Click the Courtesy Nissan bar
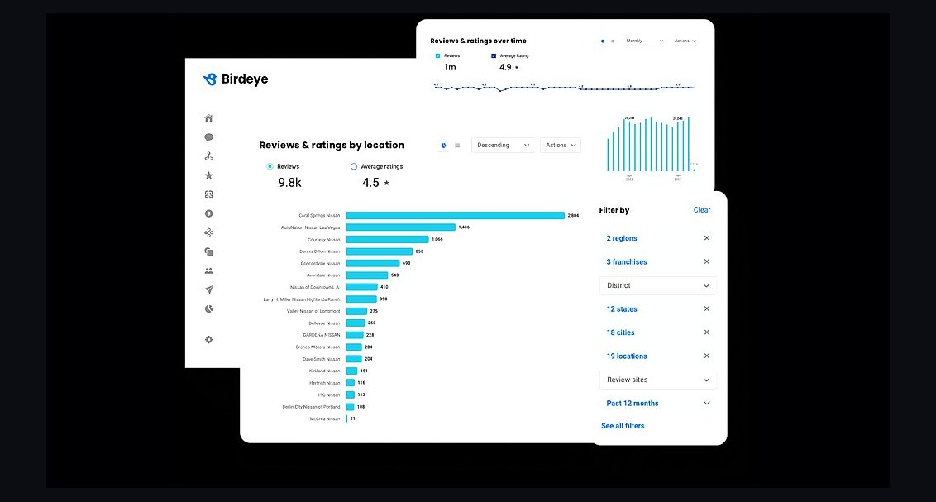 tap(388, 239)
